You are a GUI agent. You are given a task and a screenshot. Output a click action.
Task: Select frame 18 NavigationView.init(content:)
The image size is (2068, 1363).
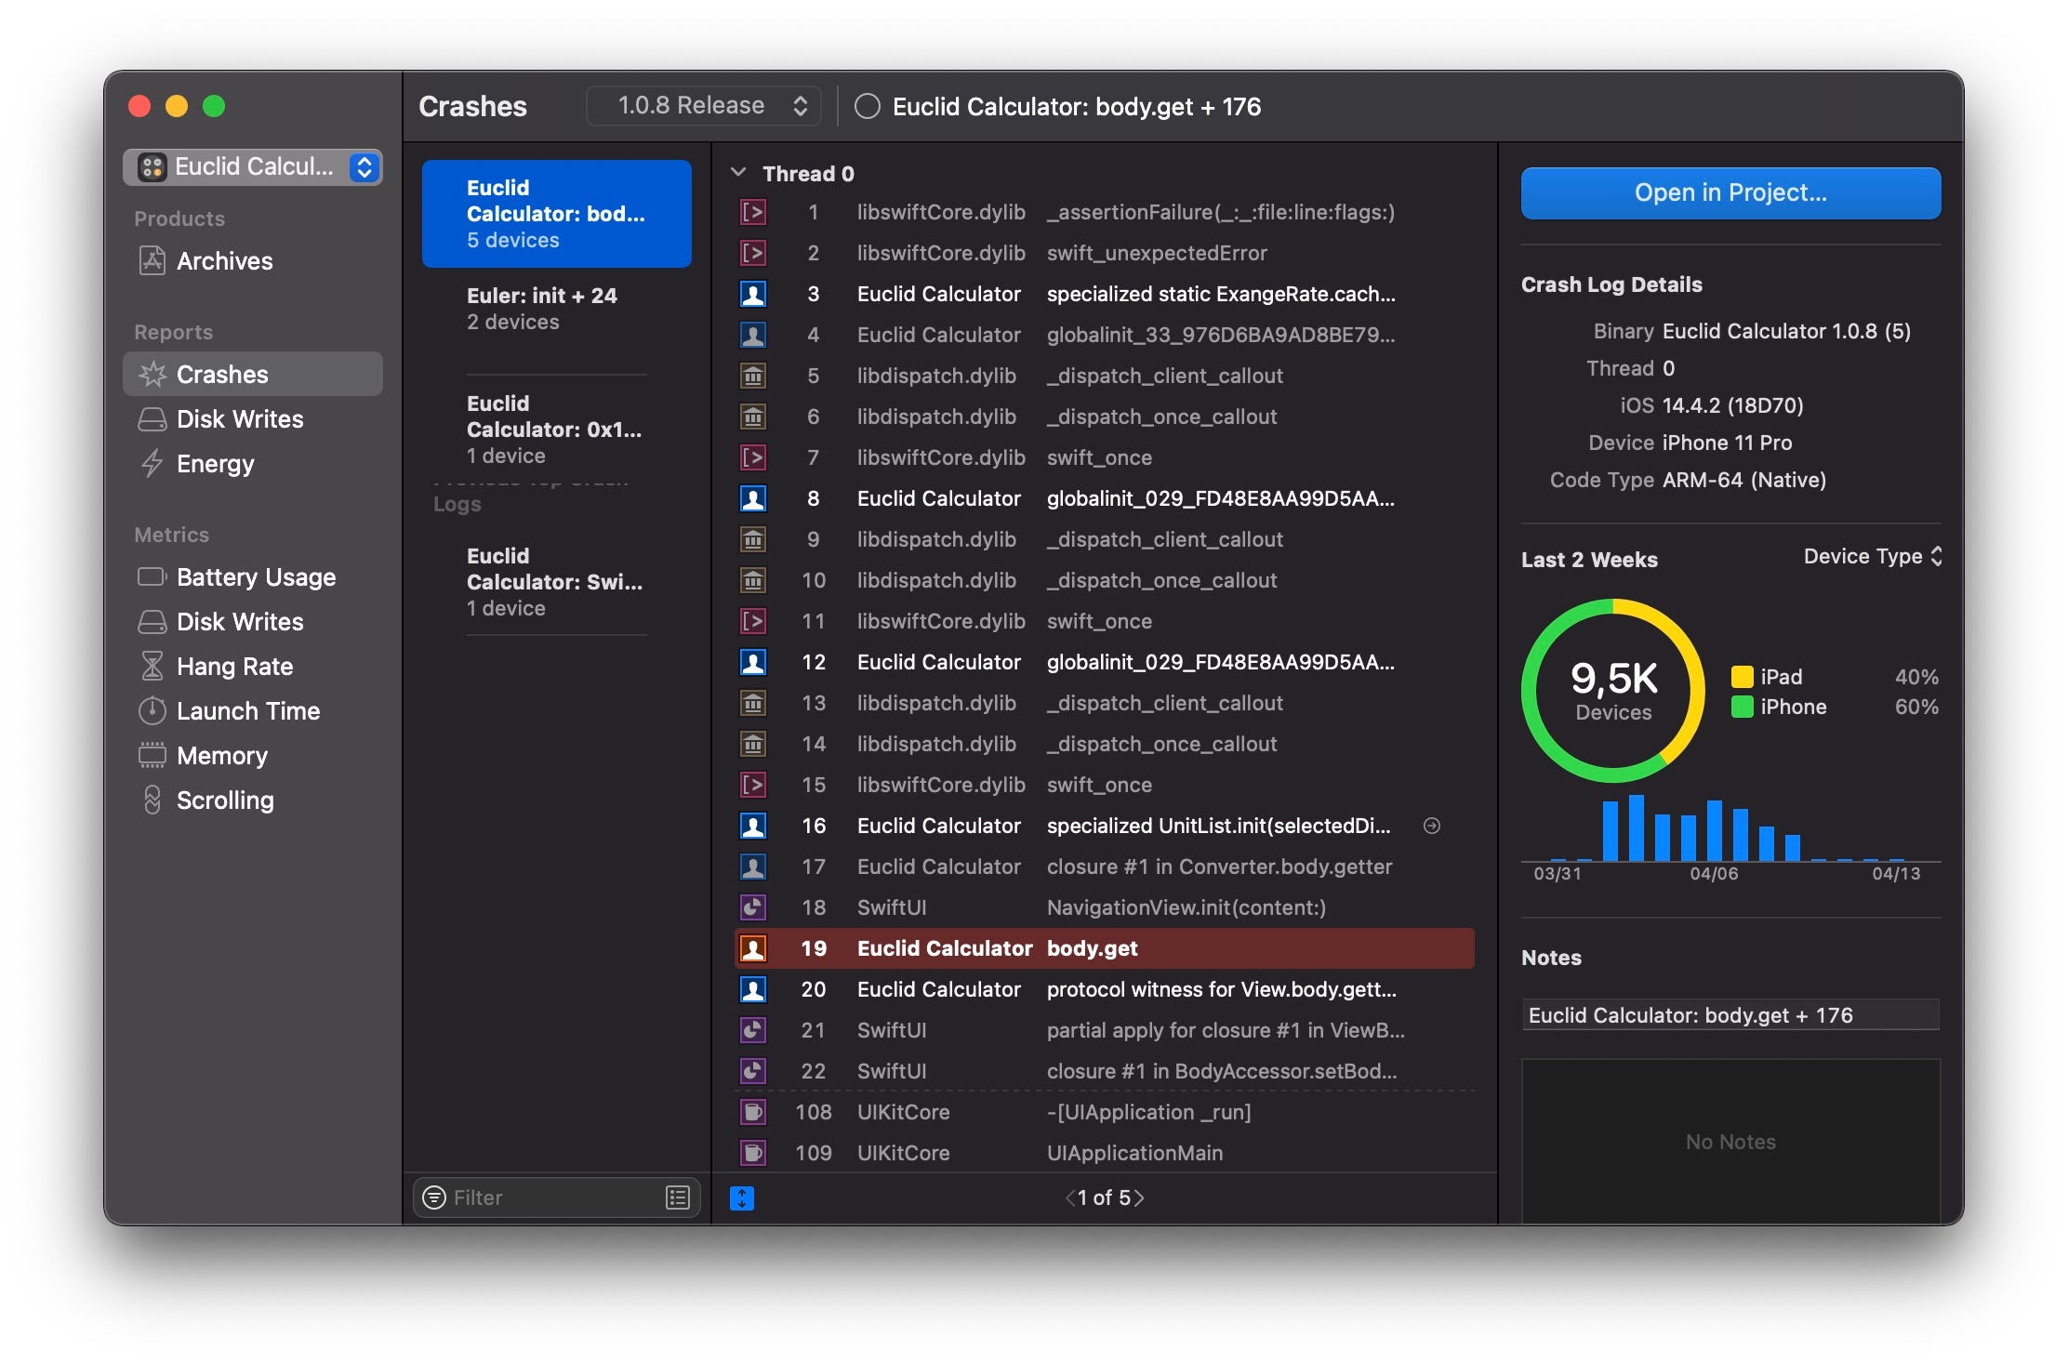(1105, 907)
